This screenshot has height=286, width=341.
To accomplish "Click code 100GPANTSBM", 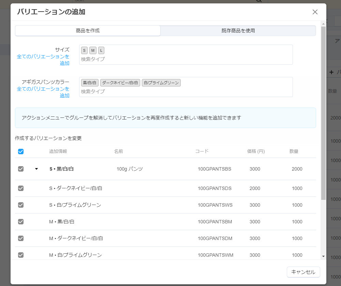I will [x=215, y=222].
